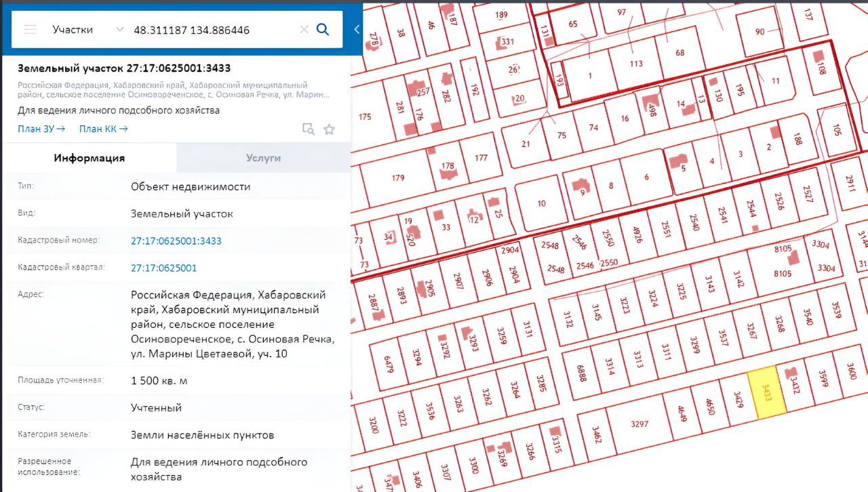Image resolution: width=868 pixels, height=492 pixels.
Task: Select parcel 3462 on the map
Action: pos(596,434)
